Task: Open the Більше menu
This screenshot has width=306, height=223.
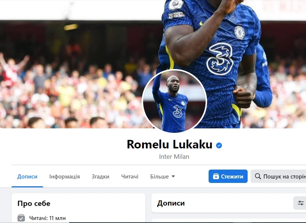Action: coord(162,177)
